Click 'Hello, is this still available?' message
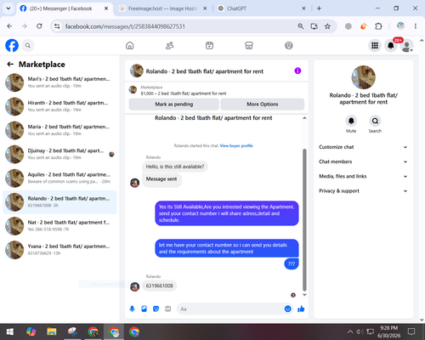 175,167
